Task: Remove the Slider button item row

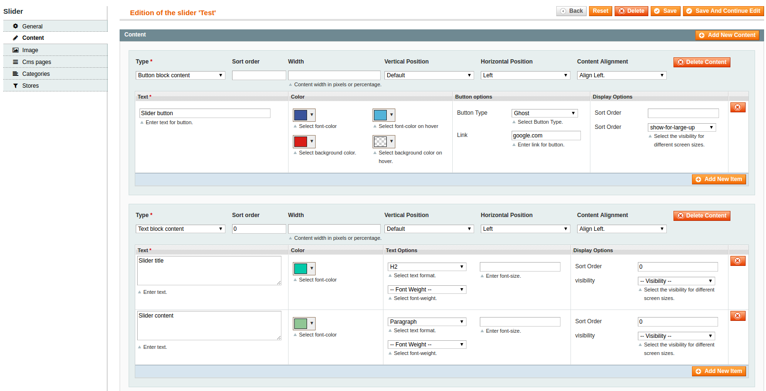Action: 738,108
